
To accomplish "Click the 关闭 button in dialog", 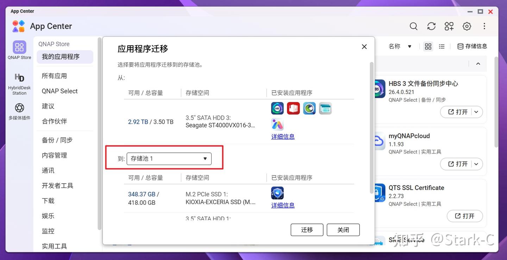I will [343, 230].
